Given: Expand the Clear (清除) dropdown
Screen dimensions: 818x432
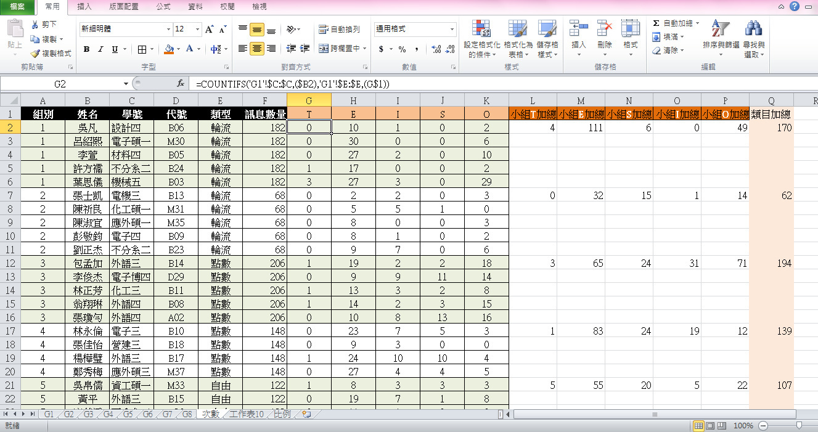Looking at the screenshot, I should 682,51.
